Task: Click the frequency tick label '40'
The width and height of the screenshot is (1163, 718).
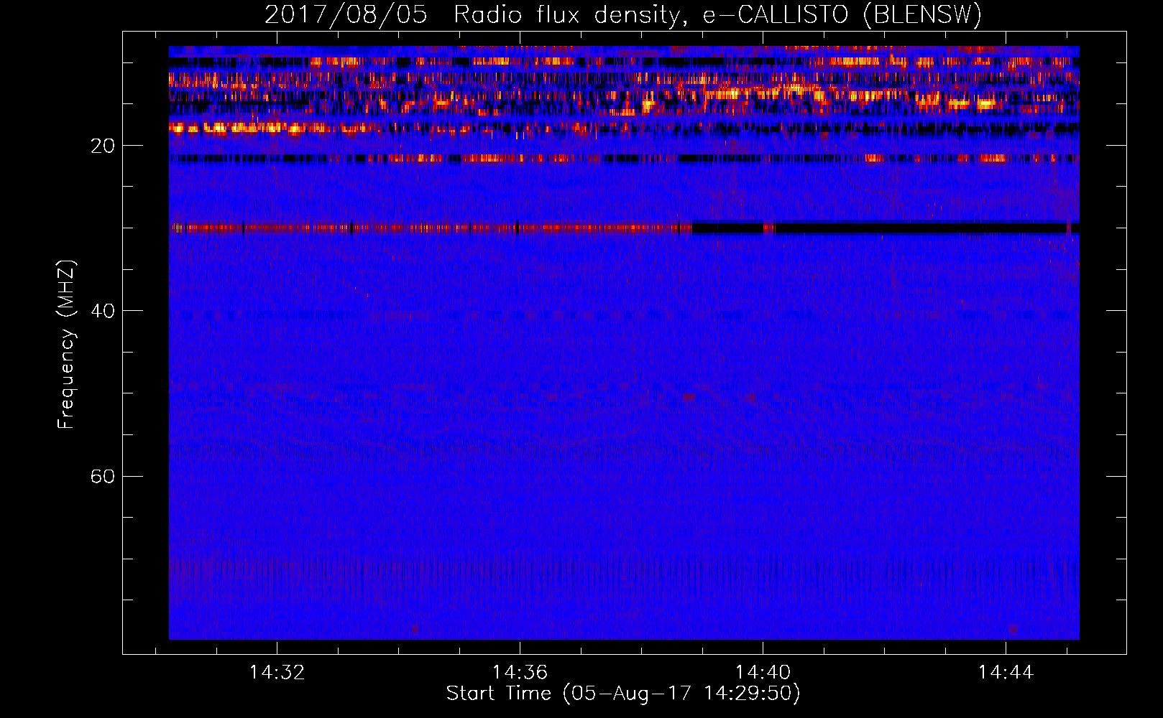Action: (103, 311)
